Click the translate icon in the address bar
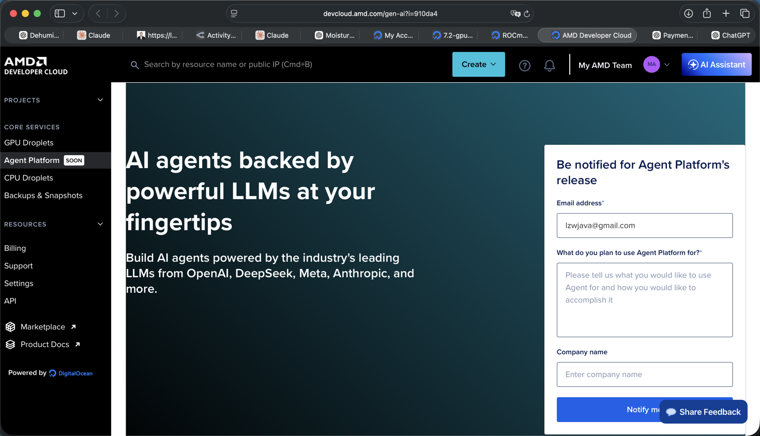The width and height of the screenshot is (760, 436). 515,14
